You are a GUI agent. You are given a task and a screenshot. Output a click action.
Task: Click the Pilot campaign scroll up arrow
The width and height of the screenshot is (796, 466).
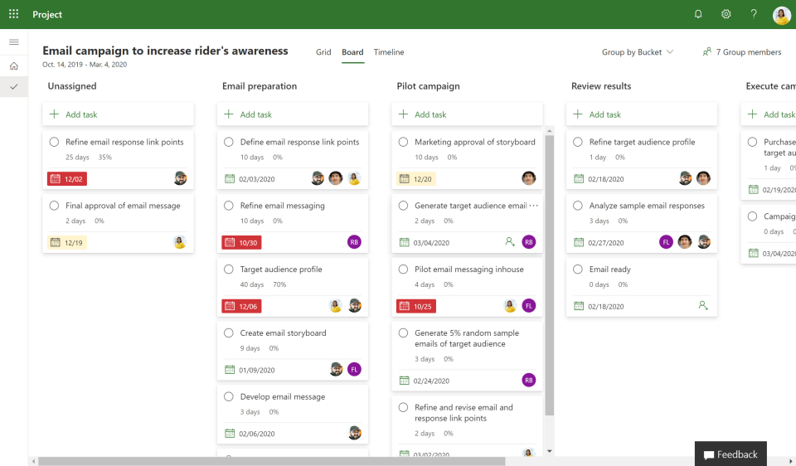tap(549, 131)
